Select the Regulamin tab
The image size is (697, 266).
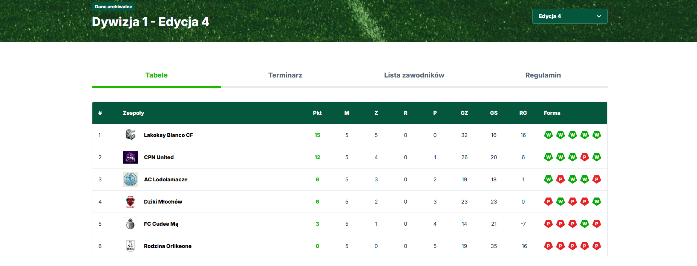(x=543, y=75)
